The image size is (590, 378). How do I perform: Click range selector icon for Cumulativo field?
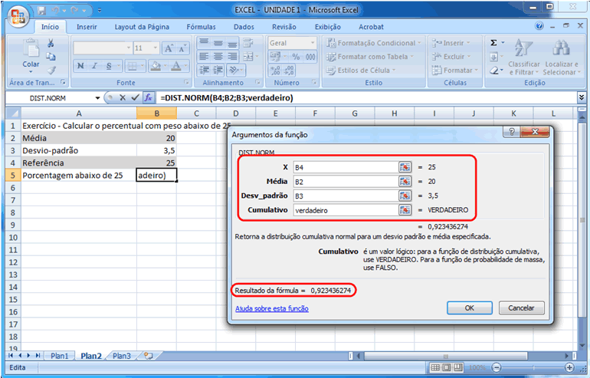[405, 209]
